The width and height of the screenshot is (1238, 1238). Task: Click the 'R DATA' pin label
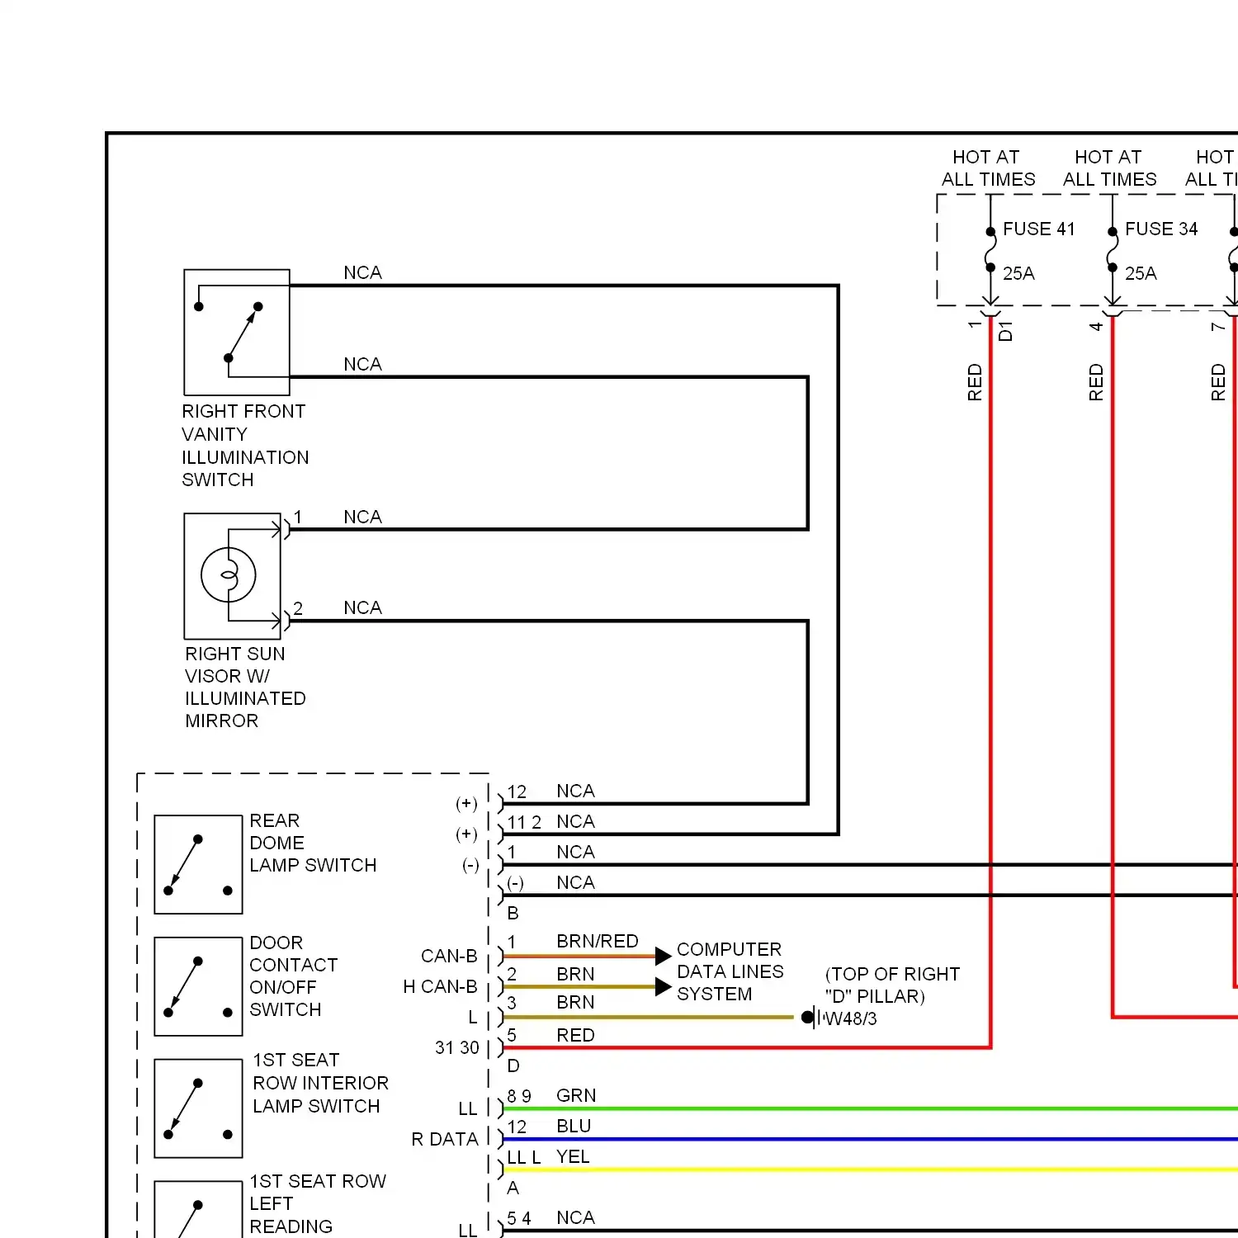[445, 1140]
